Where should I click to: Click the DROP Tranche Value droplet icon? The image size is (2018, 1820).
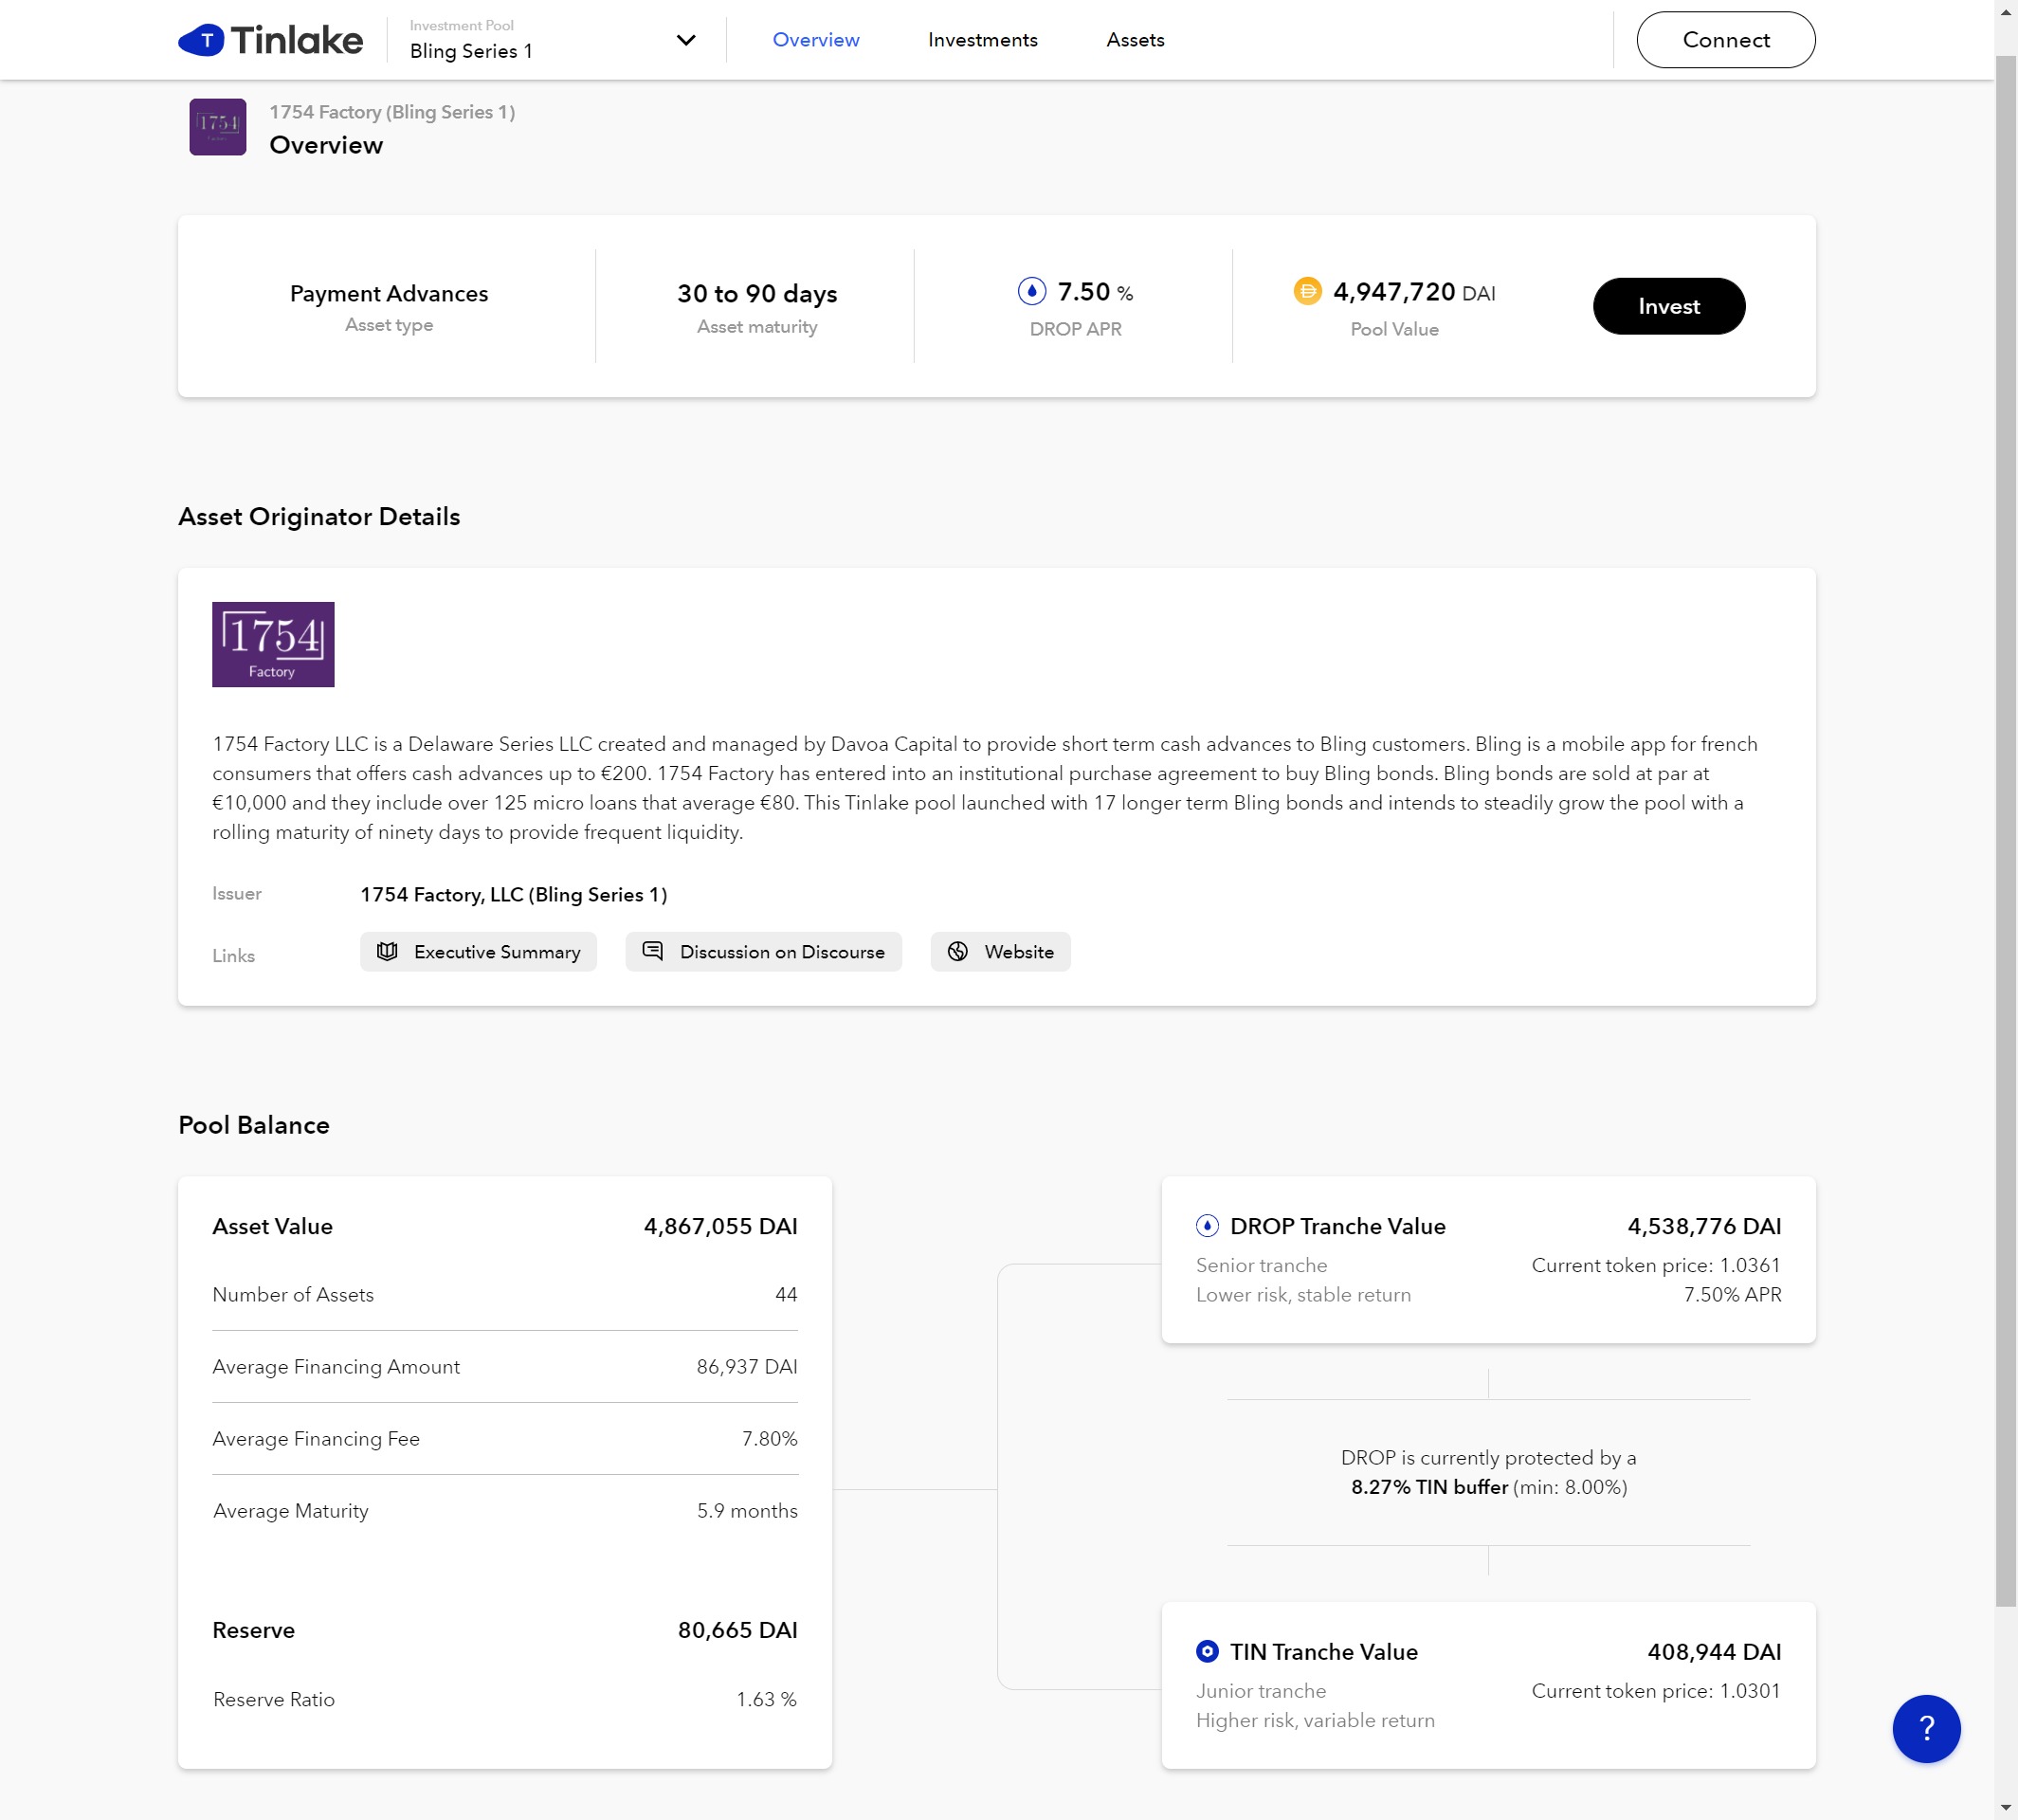pos(1207,1226)
